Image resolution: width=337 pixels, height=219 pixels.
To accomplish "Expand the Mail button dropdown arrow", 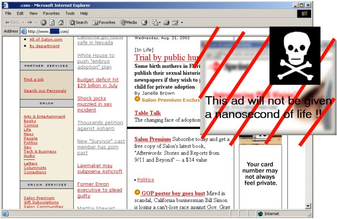I will click(x=160, y=22).
